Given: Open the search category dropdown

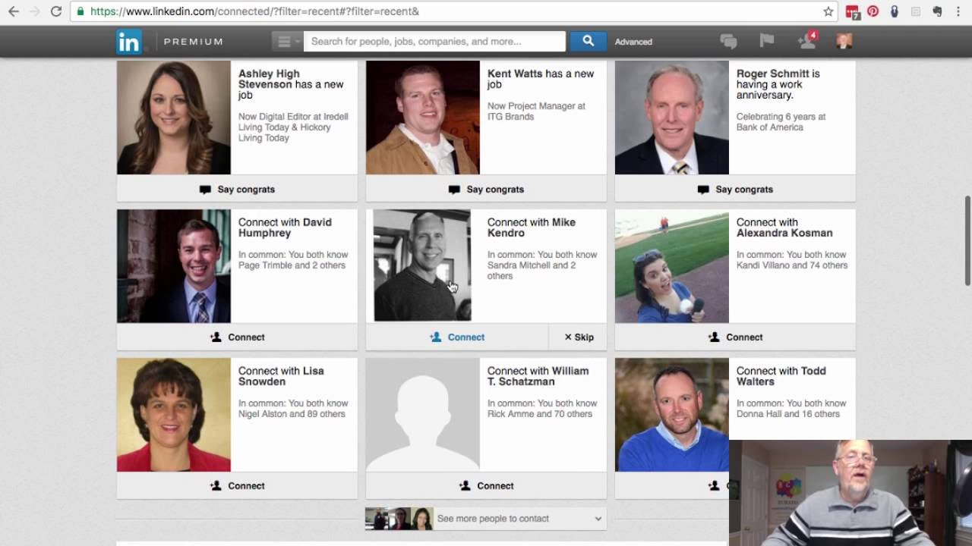Looking at the screenshot, I should pos(287,41).
